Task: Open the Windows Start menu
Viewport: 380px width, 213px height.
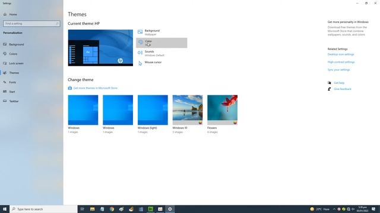Action: (5, 209)
